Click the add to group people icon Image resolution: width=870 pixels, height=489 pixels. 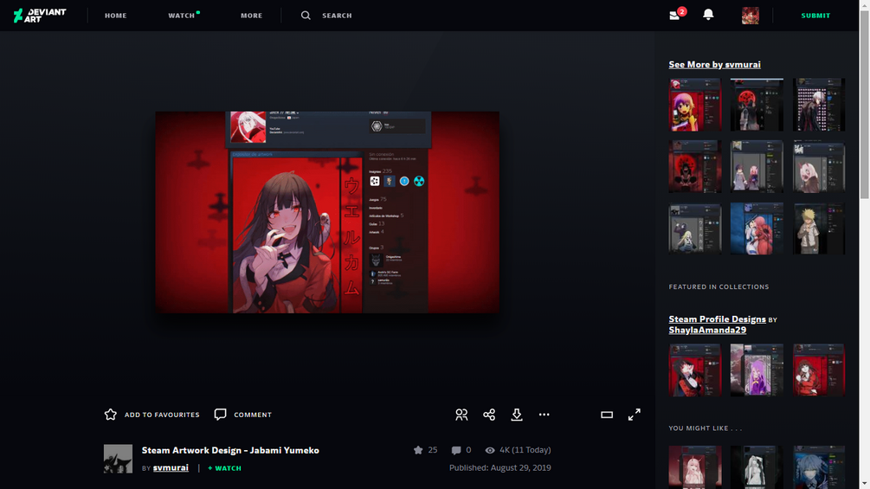click(461, 415)
